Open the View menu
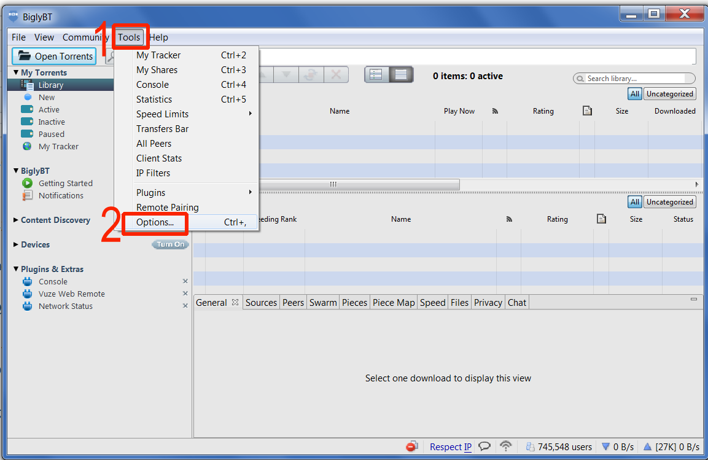The height and width of the screenshot is (460, 708). [x=44, y=37]
